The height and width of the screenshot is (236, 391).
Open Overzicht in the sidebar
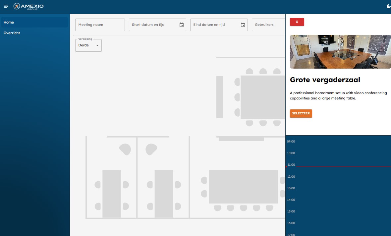[34, 33]
